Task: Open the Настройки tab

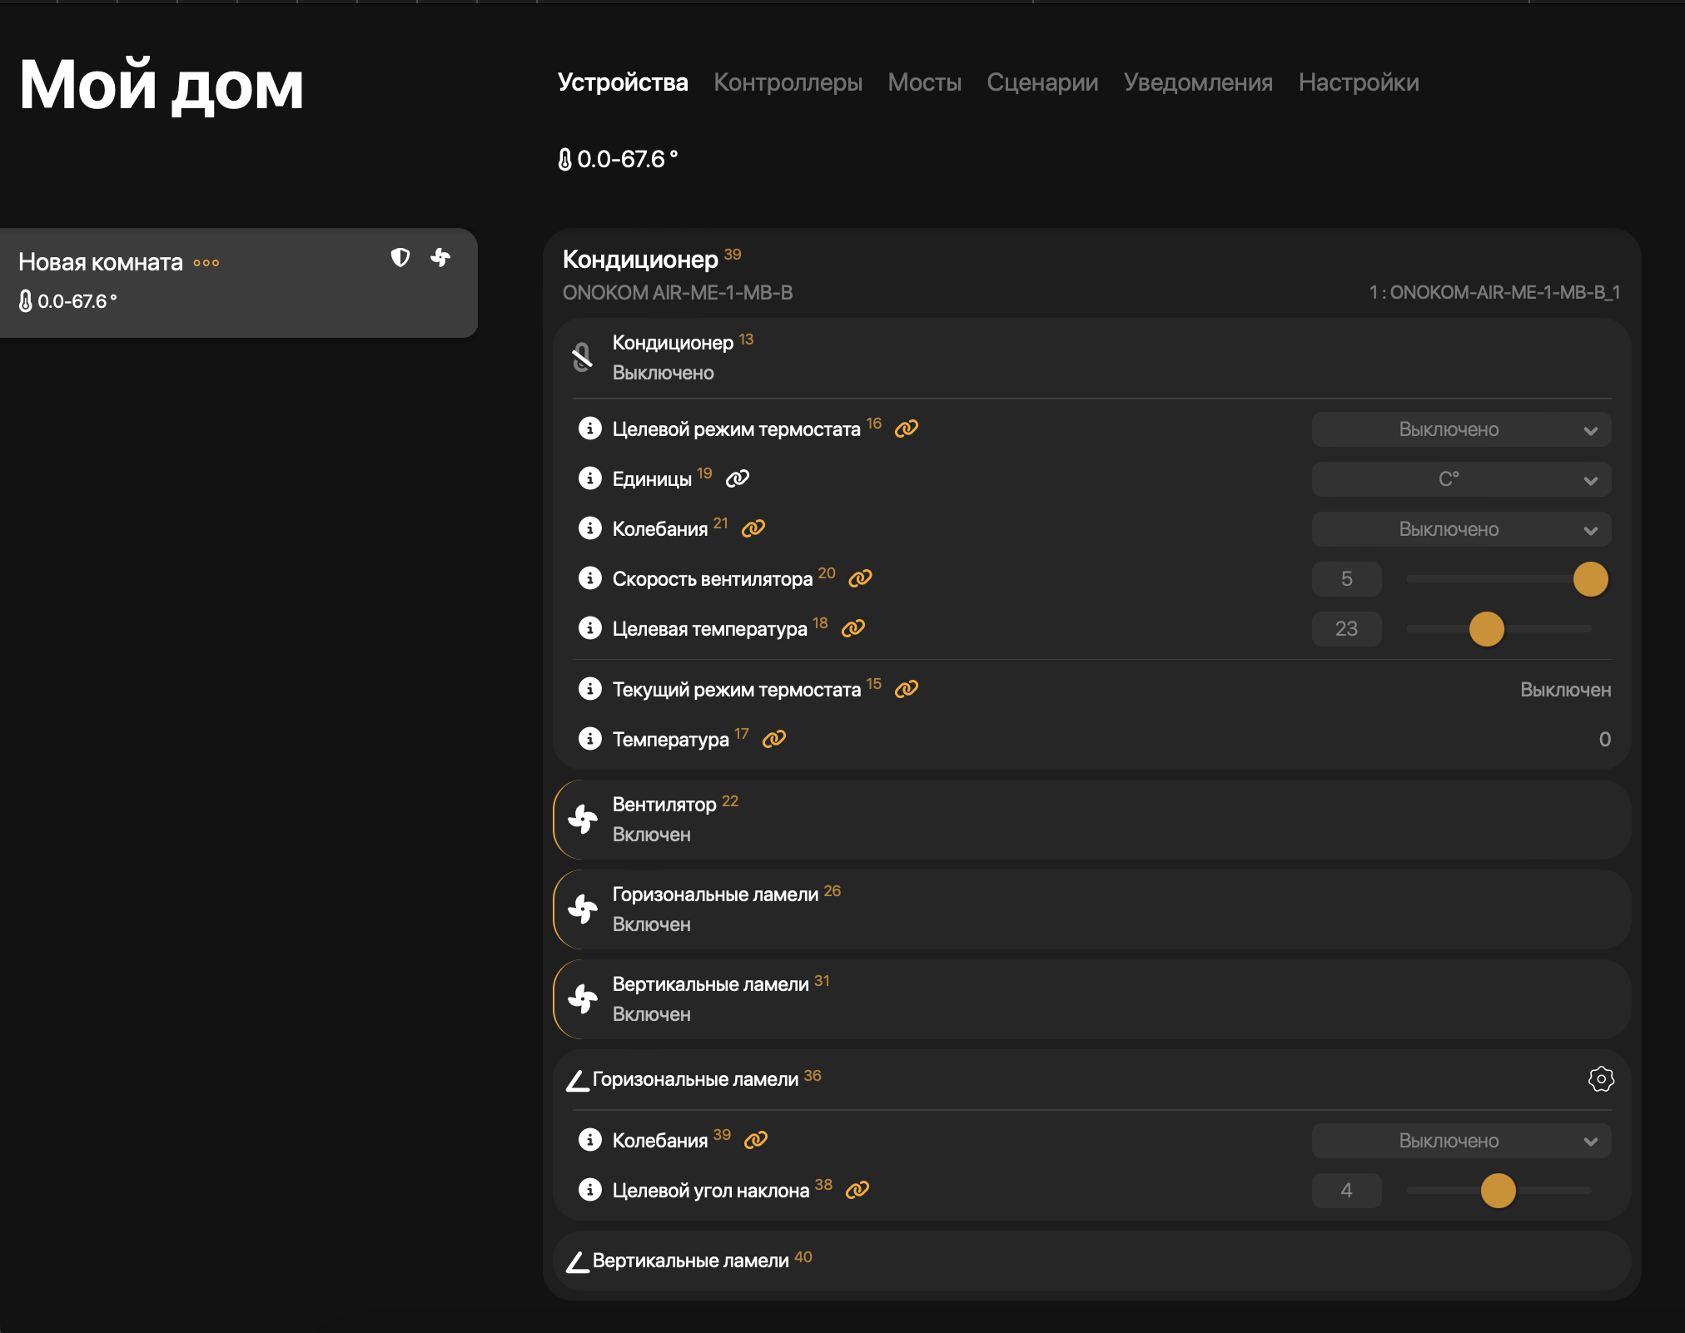Action: tap(1359, 82)
